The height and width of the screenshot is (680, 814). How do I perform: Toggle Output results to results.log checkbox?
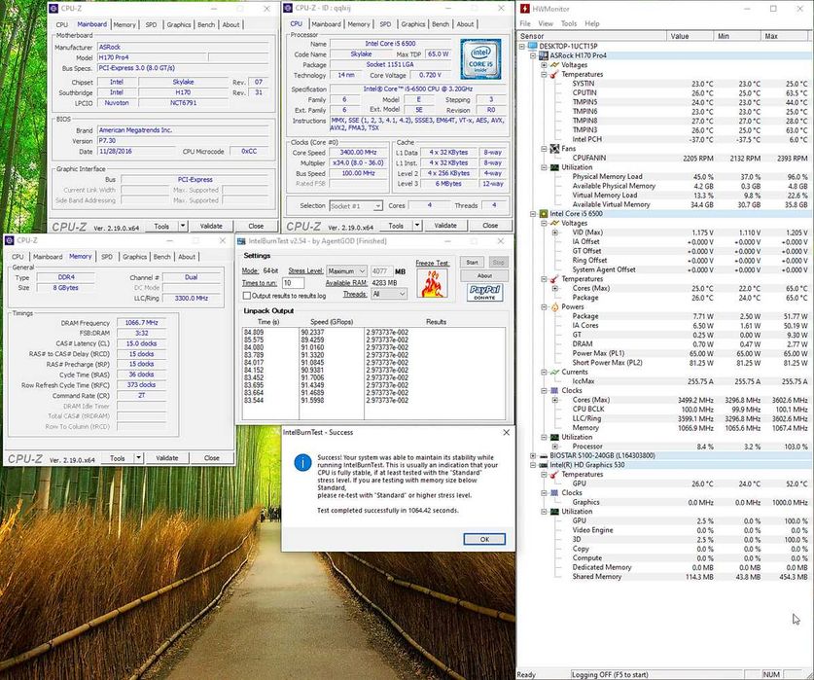(247, 295)
